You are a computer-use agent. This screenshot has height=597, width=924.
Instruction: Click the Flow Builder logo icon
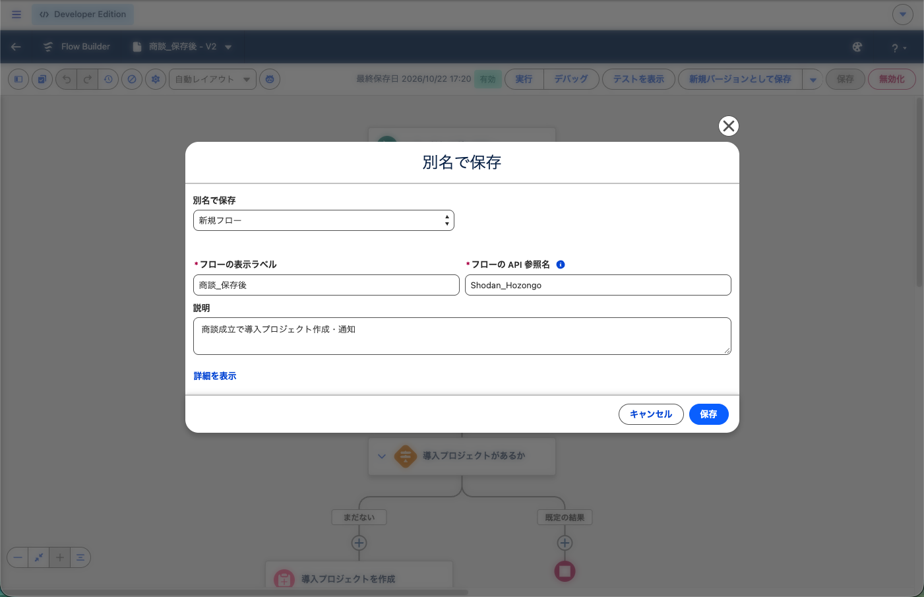click(47, 47)
